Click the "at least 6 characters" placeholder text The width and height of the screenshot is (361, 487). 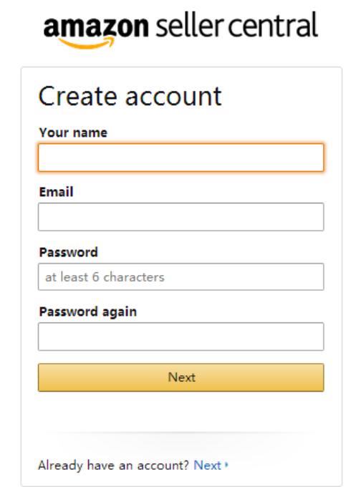[x=105, y=277]
